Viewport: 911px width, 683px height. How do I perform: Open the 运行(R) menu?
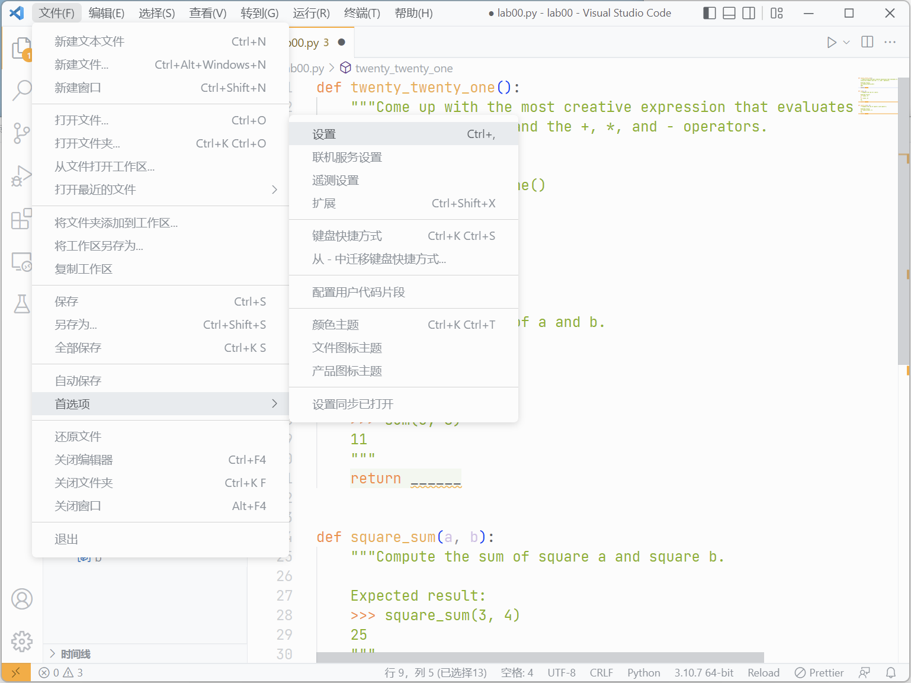point(311,13)
